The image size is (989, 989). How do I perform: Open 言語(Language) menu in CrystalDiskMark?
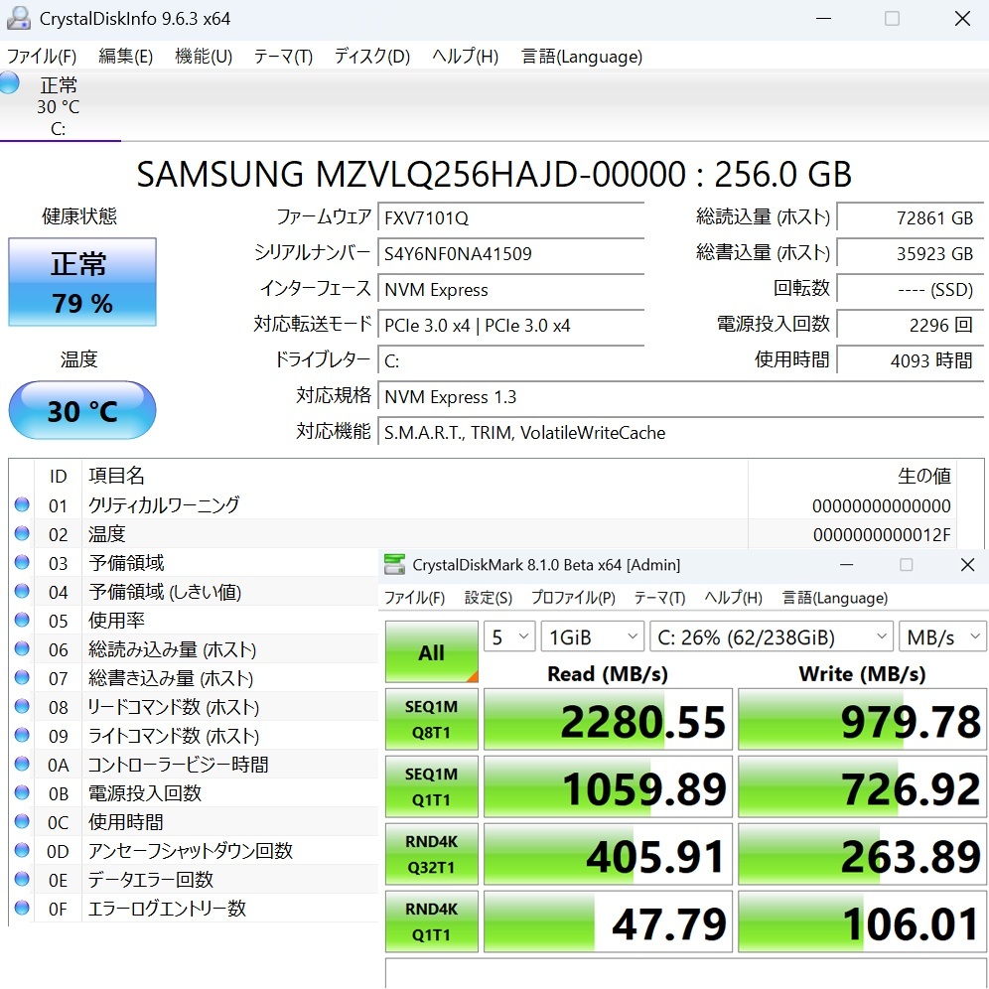[x=834, y=598]
